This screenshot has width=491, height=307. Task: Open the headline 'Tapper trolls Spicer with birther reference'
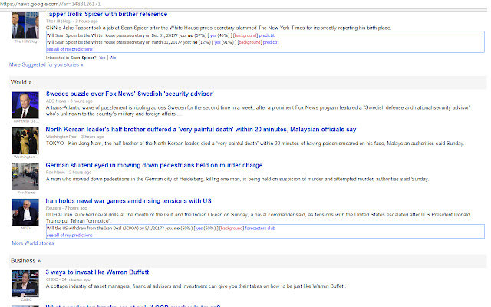coord(107,14)
